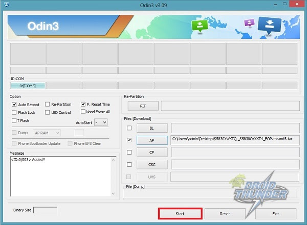Click the '<ID:0/003> Added!!' message line
This screenshot has height=225, width=307.
pyautogui.click(x=28, y=160)
